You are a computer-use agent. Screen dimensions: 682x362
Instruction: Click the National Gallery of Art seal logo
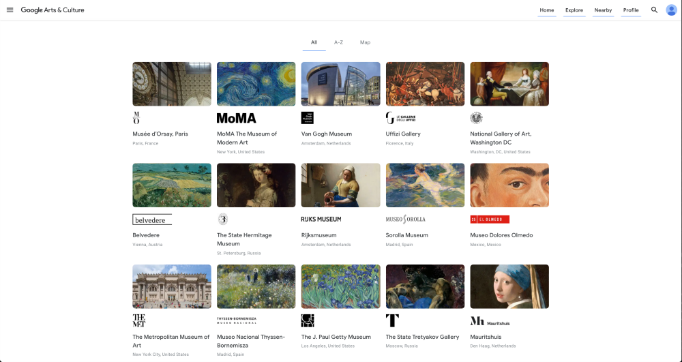[476, 118]
